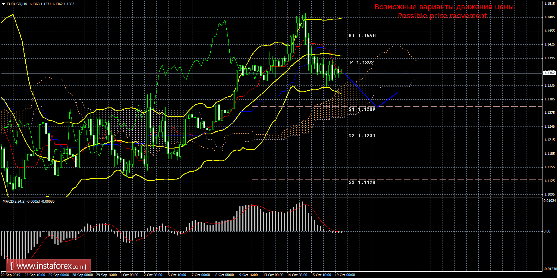Click the 1.1515 price axis label
This screenshot has width=557, height=278.
pyautogui.click(x=549, y=3)
